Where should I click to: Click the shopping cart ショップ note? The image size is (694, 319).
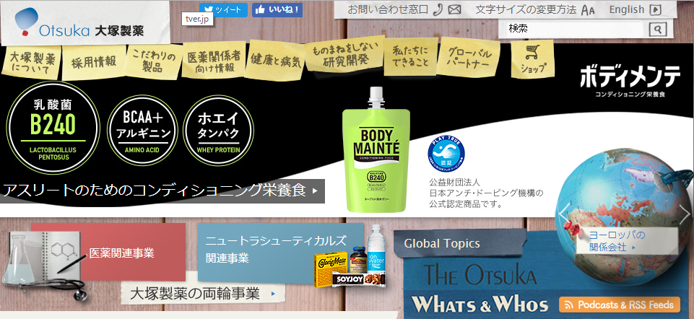click(x=532, y=59)
